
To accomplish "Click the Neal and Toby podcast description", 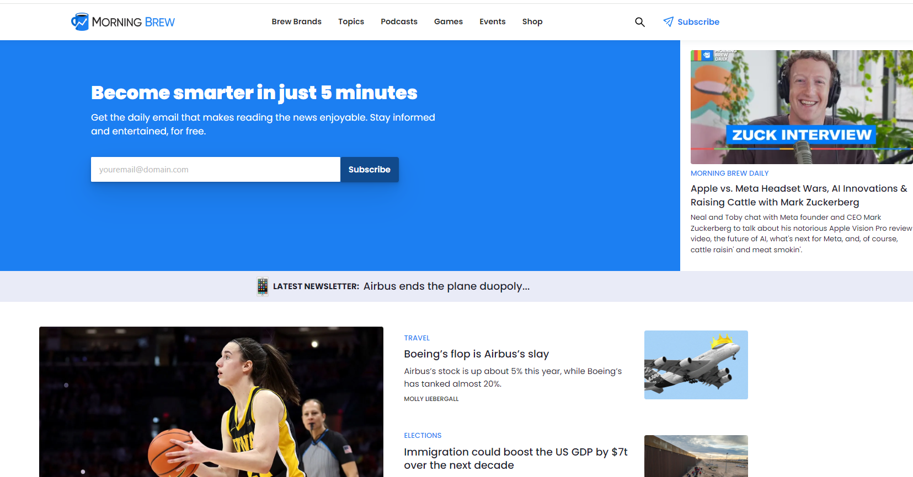I will tap(801, 234).
